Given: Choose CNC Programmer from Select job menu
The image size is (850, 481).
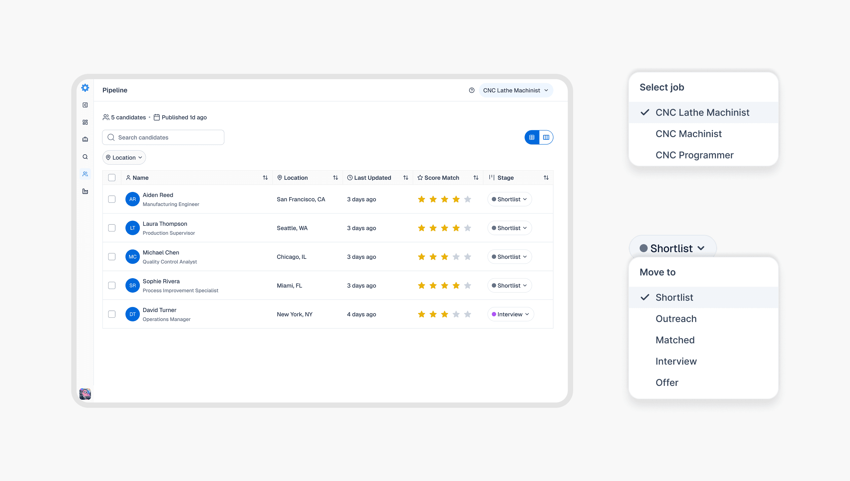Looking at the screenshot, I should tap(694, 155).
